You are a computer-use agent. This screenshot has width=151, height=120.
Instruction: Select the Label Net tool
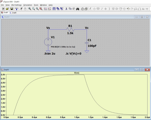[x=98, y=9]
